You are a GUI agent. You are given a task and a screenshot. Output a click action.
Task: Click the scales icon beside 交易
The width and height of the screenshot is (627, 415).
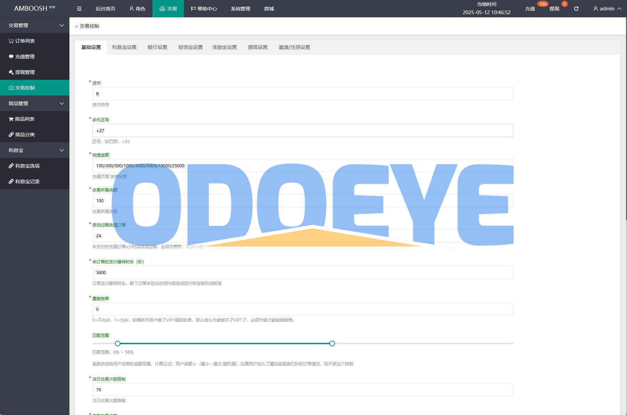click(162, 9)
